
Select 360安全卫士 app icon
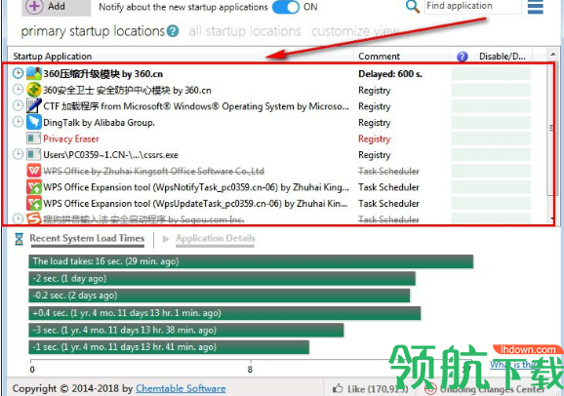coord(34,90)
